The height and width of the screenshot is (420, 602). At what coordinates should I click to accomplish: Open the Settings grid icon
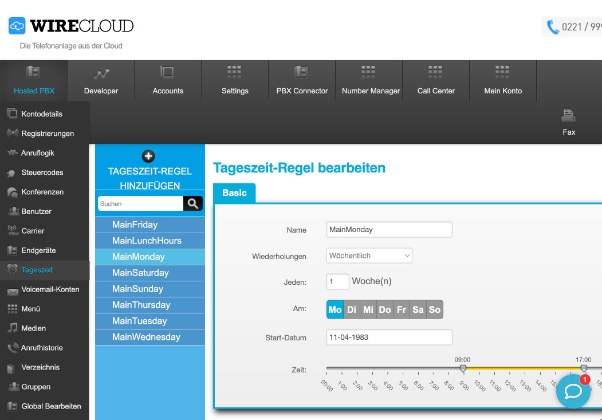pyautogui.click(x=234, y=72)
